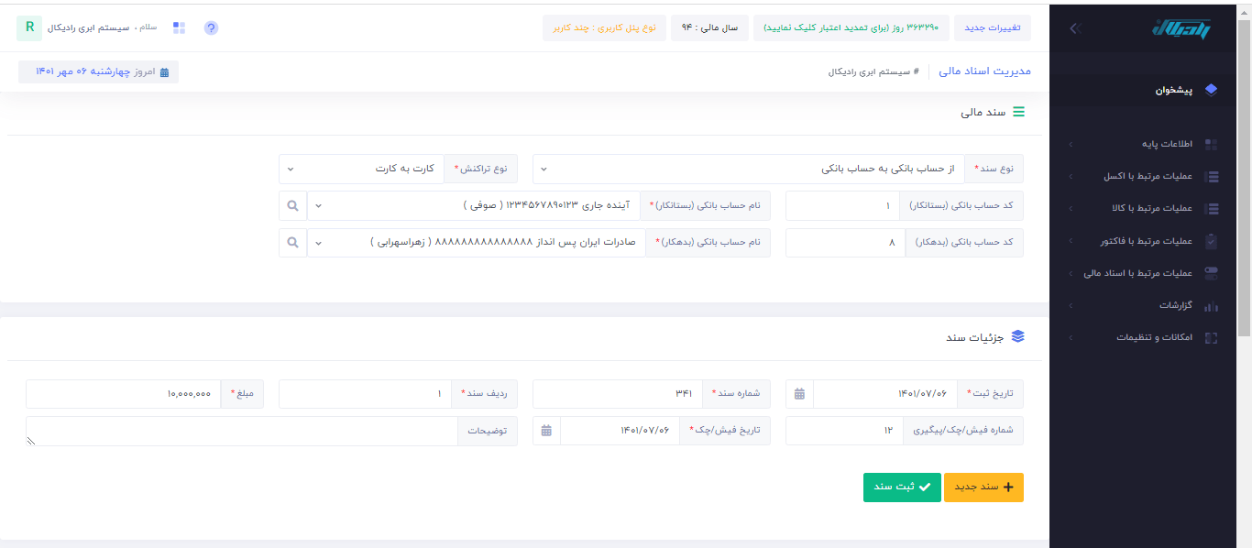Click the search magnifier beside the creditor bank account
Viewport: 1252px width, 548px height.
(291, 205)
